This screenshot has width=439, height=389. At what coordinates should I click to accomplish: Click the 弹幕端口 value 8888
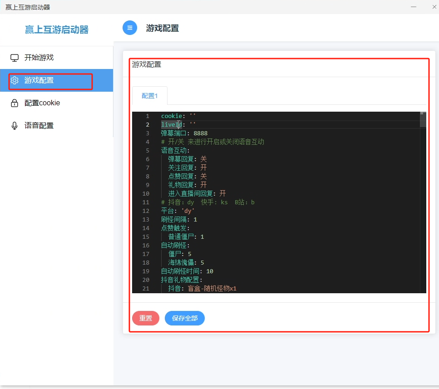coord(200,133)
